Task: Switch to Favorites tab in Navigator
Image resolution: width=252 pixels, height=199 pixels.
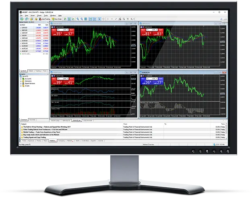Action: coord(33,120)
